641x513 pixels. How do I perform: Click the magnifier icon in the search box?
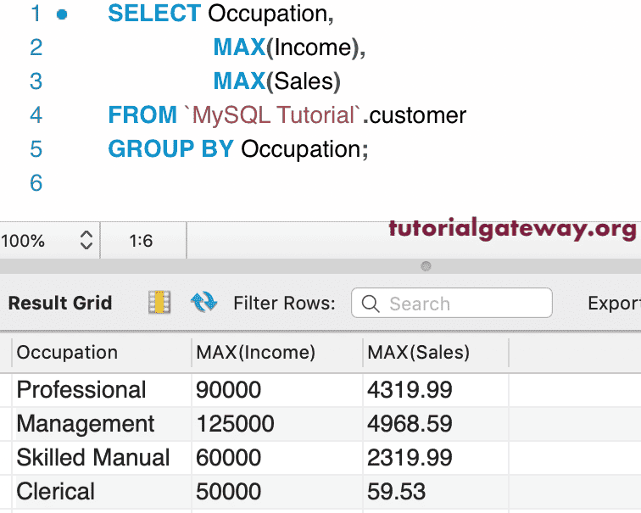pyautogui.click(x=370, y=304)
